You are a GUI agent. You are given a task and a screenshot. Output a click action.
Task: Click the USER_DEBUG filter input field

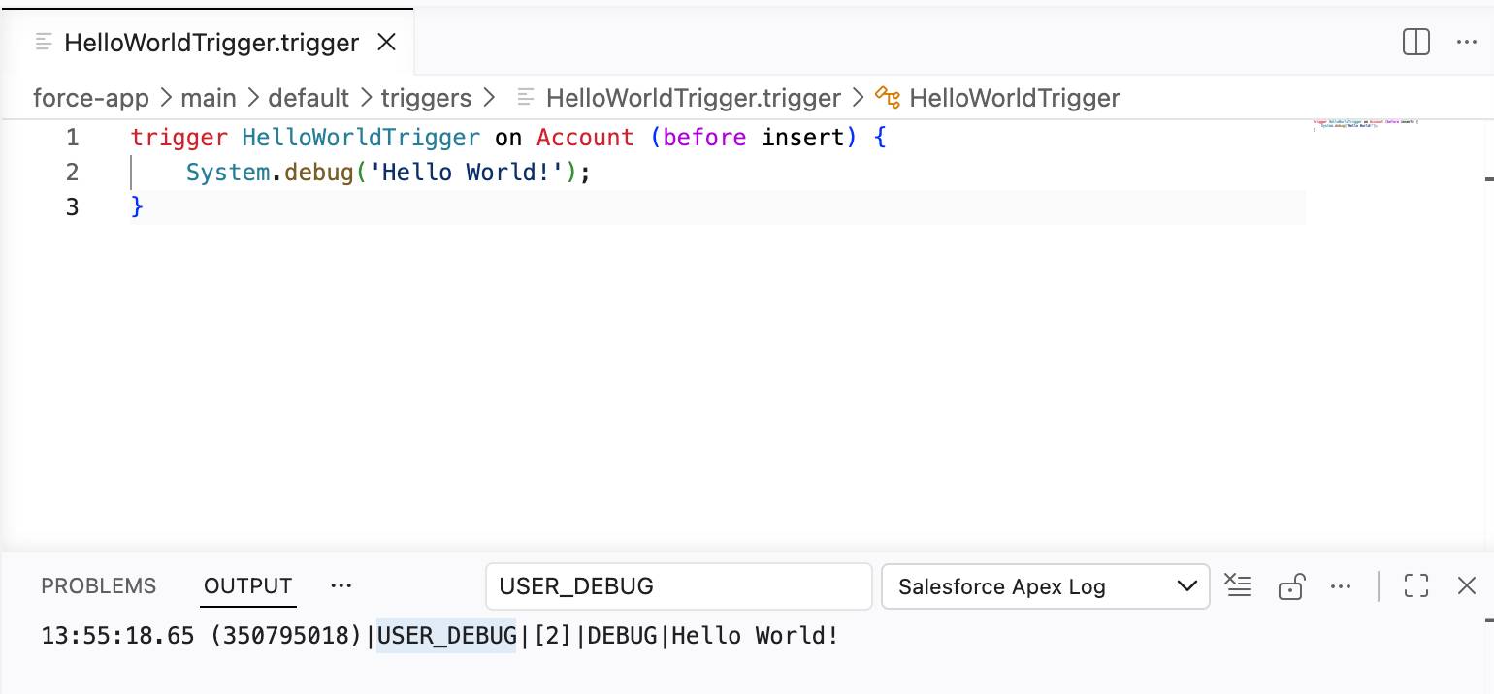click(678, 586)
